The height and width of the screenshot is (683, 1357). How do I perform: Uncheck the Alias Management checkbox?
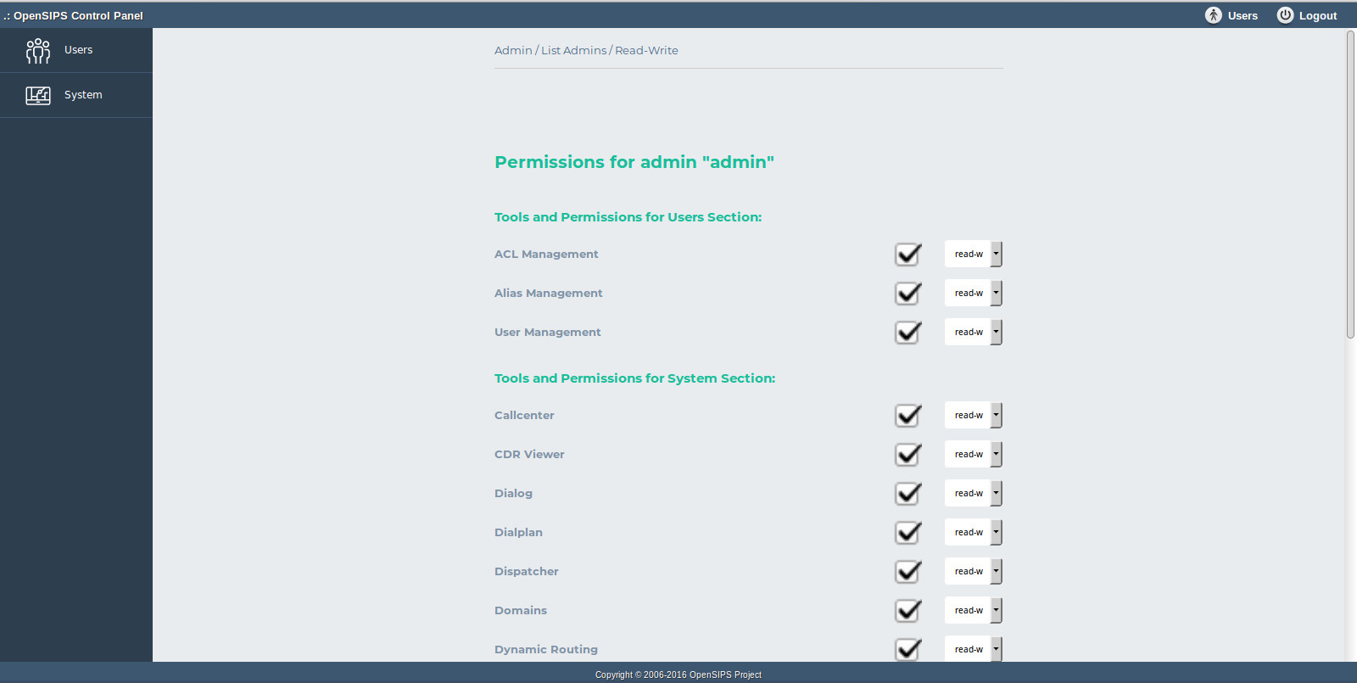(x=908, y=293)
